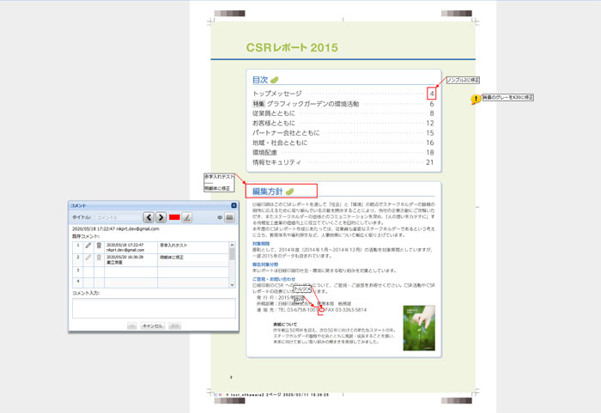This screenshot has height=413, width=601.
Task: Go to previous comment with left arrow
Action: click(149, 217)
